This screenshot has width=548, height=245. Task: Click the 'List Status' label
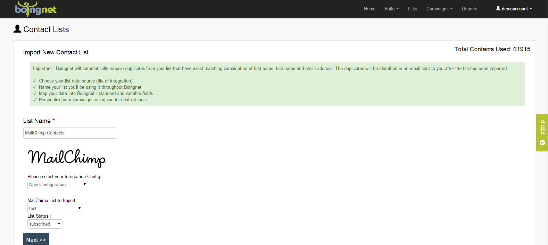tap(39, 216)
